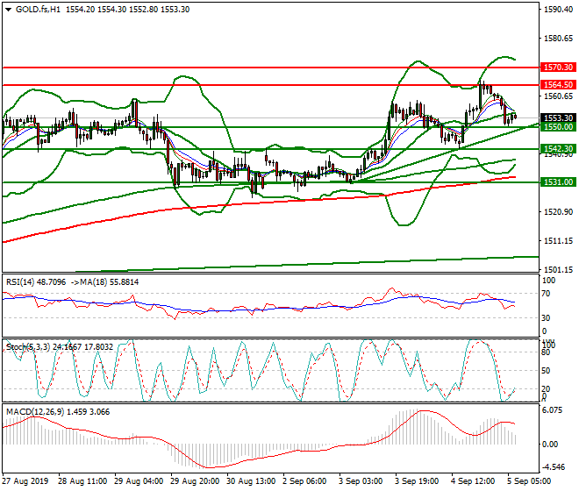The width and height of the screenshot is (579, 491).
Task: Select the GOLD.fs,H1 symbol title
Action: pos(38,10)
